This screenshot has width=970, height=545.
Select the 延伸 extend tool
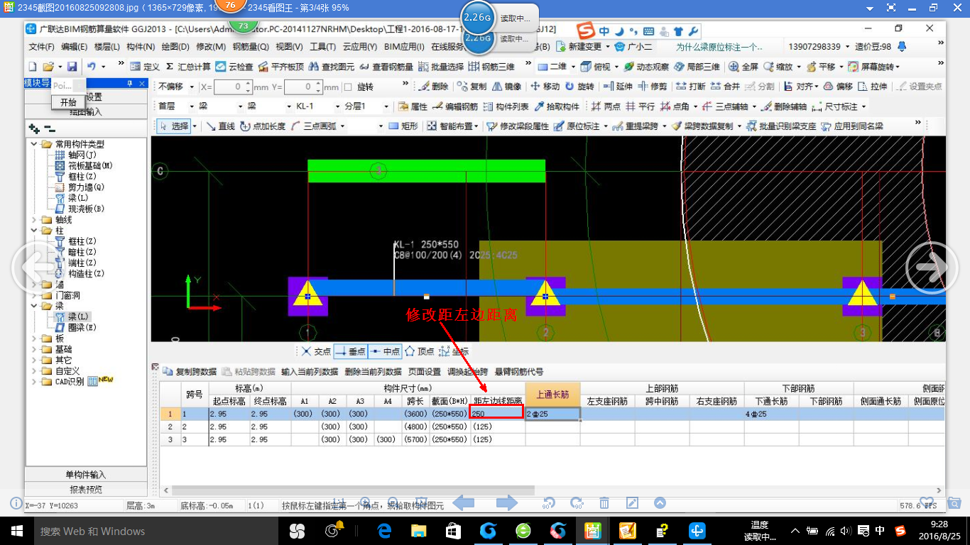(x=618, y=87)
